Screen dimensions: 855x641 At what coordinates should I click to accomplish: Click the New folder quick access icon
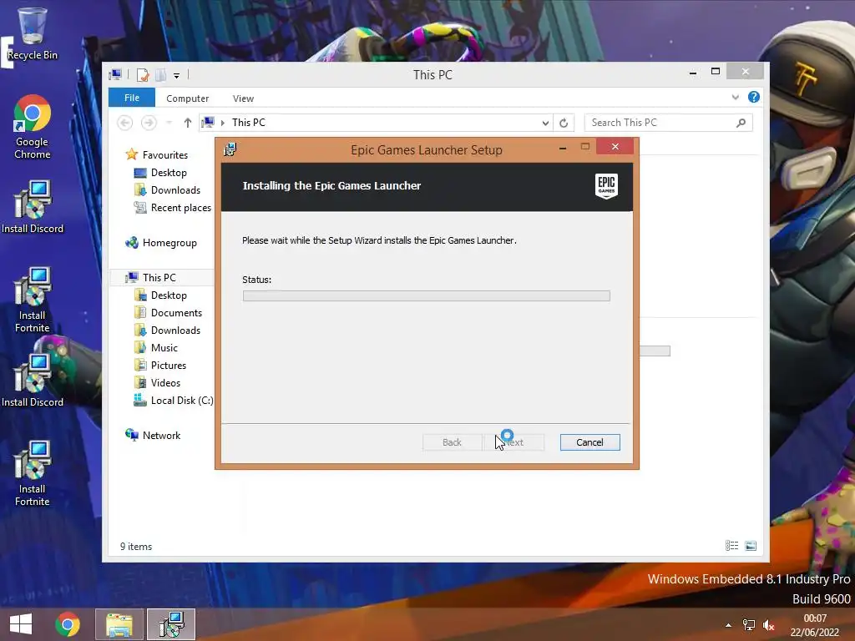pos(161,74)
